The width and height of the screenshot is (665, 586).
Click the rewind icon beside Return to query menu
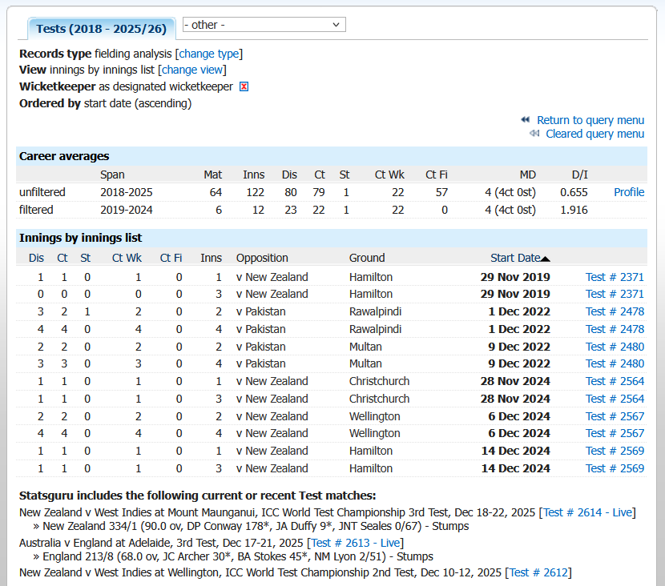(526, 119)
